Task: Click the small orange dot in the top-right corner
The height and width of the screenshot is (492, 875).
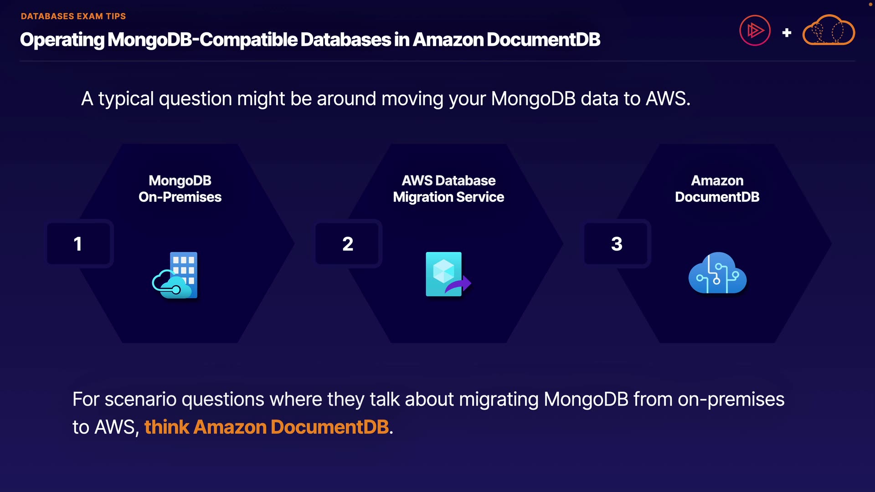Action: 870,4
